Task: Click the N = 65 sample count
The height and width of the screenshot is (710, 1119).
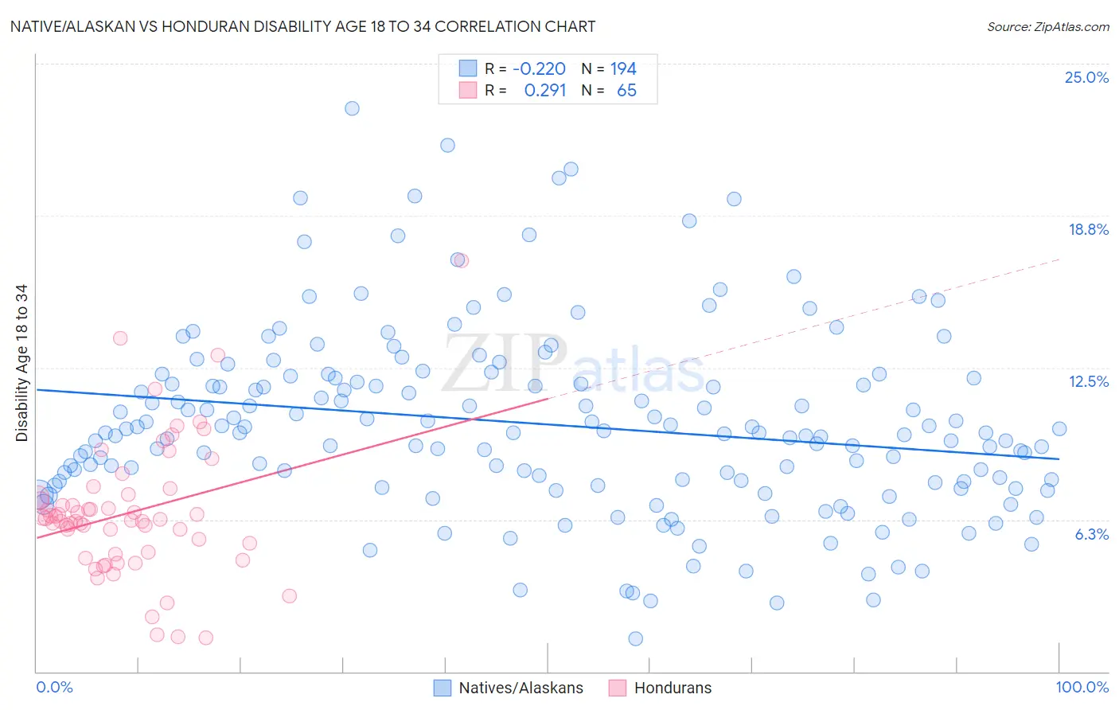Action: (609, 90)
